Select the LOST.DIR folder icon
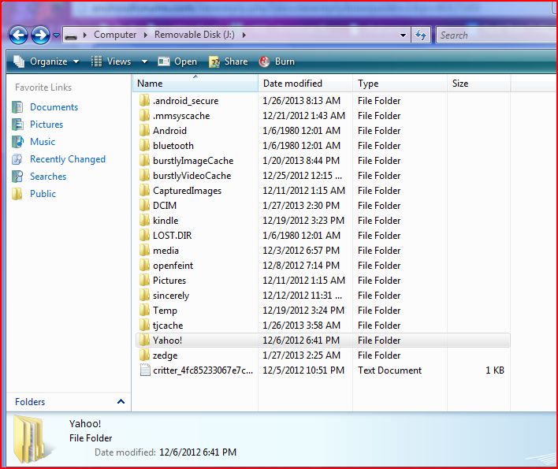This screenshot has height=469, width=558. (144, 236)
